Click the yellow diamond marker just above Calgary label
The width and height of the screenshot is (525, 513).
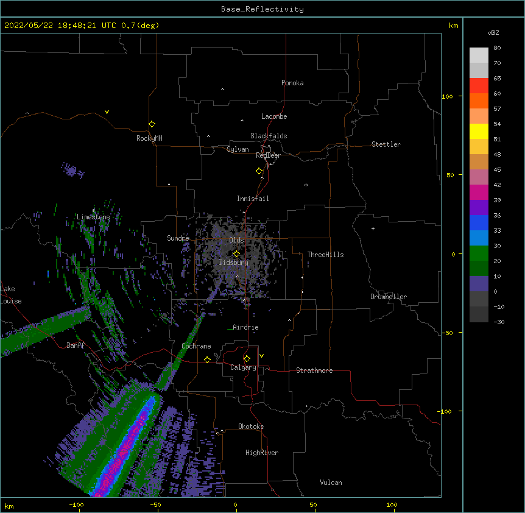[247, 359]
